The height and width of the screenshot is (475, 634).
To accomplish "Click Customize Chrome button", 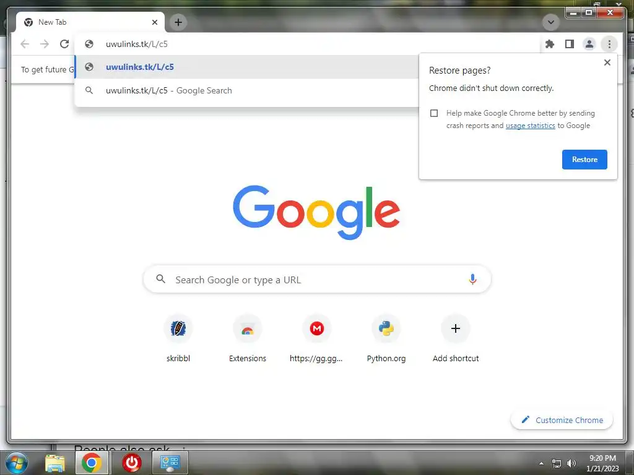I will click(562, 420).
